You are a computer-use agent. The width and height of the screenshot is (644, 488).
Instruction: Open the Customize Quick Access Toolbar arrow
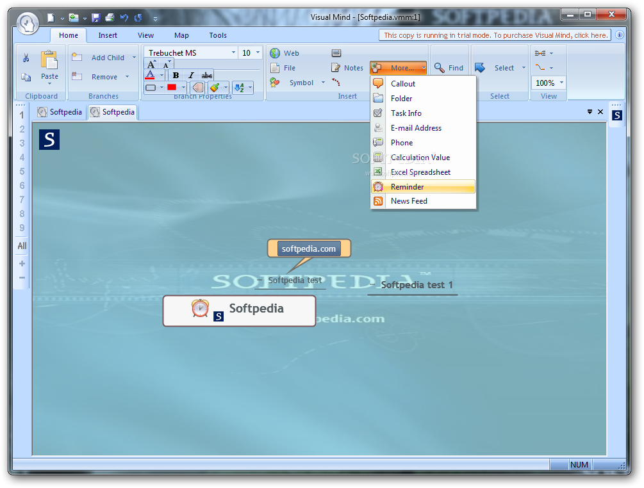[155, 19]
